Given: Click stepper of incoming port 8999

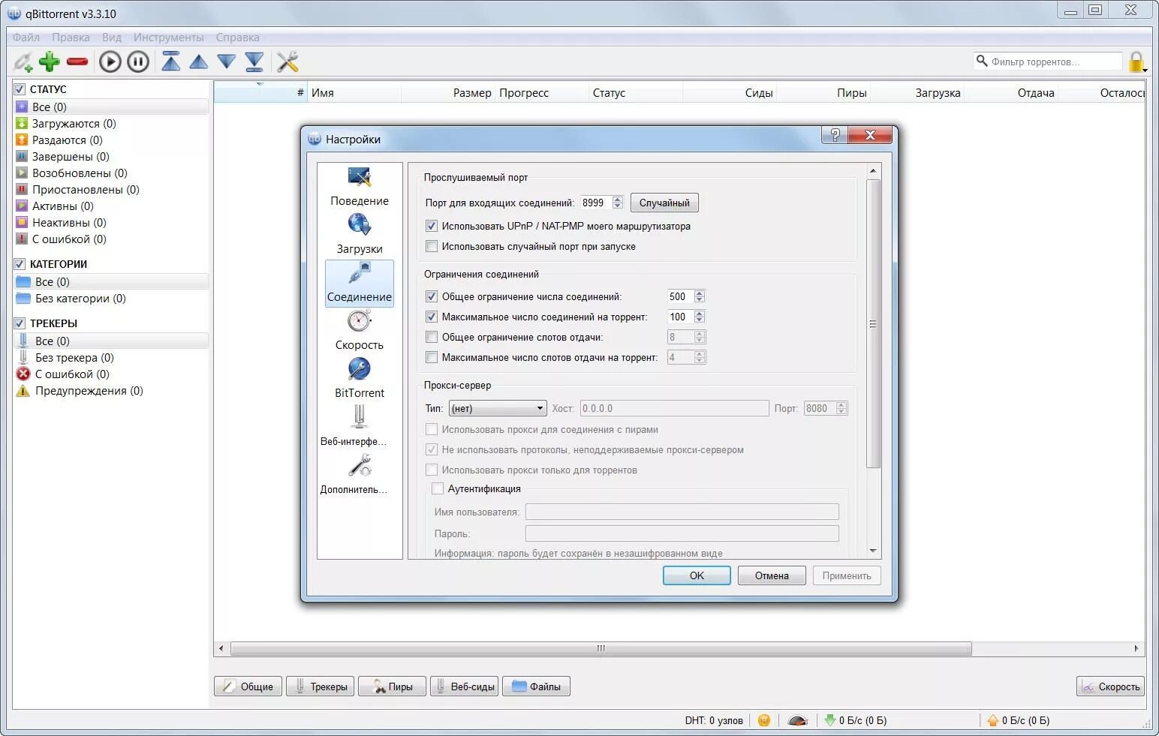Looking at the screenshot, I should (x=618, y=203).
